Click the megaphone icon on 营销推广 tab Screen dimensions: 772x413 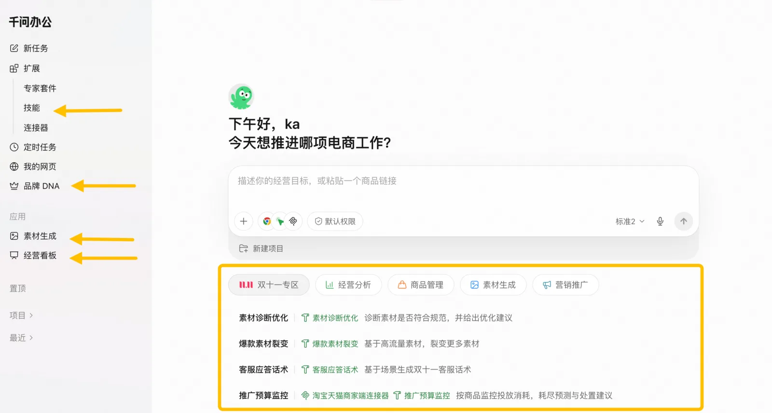pos(547,285)
